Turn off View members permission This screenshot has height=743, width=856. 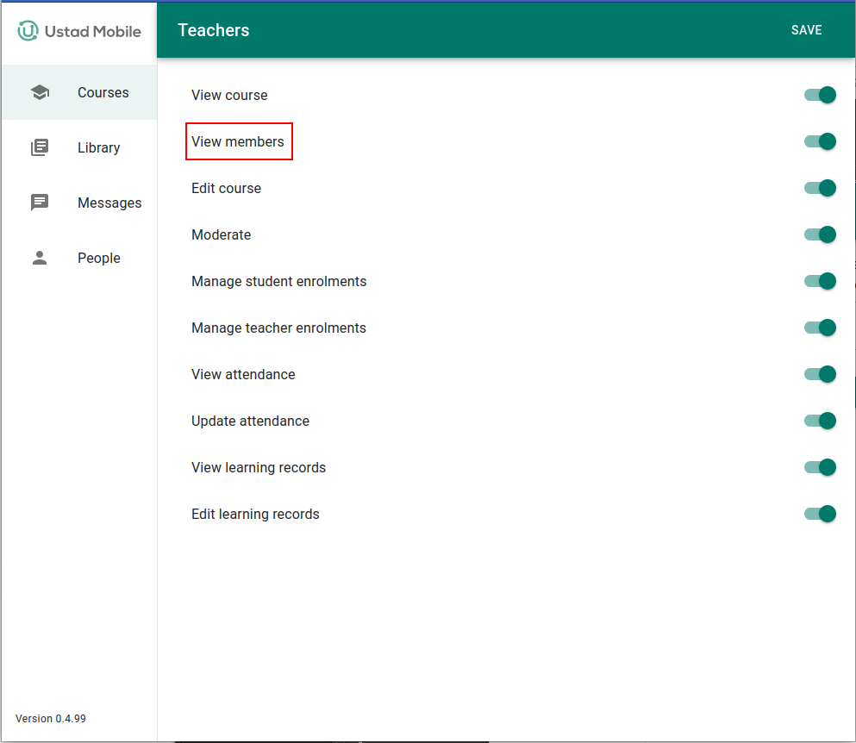tap(820, 141)
